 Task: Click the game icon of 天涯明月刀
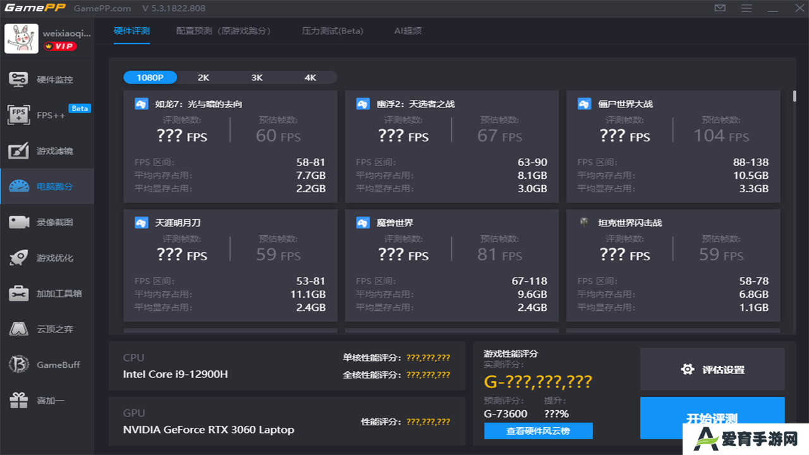point(142,222)
